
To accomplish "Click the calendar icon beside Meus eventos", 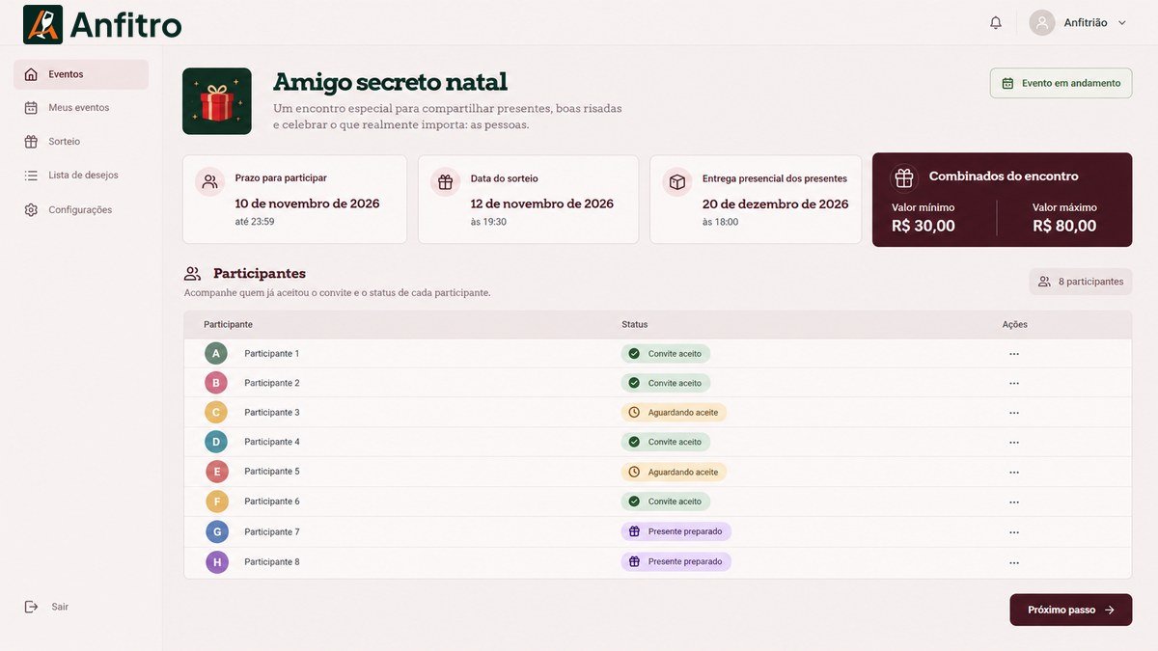I will click(x=31, y=108).
